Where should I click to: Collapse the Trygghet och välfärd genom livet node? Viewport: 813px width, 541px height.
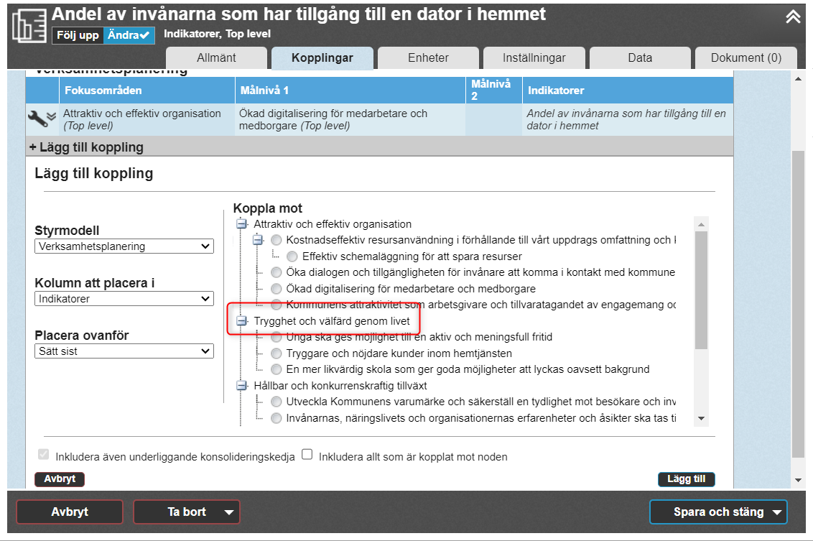[x=241, y=321]
